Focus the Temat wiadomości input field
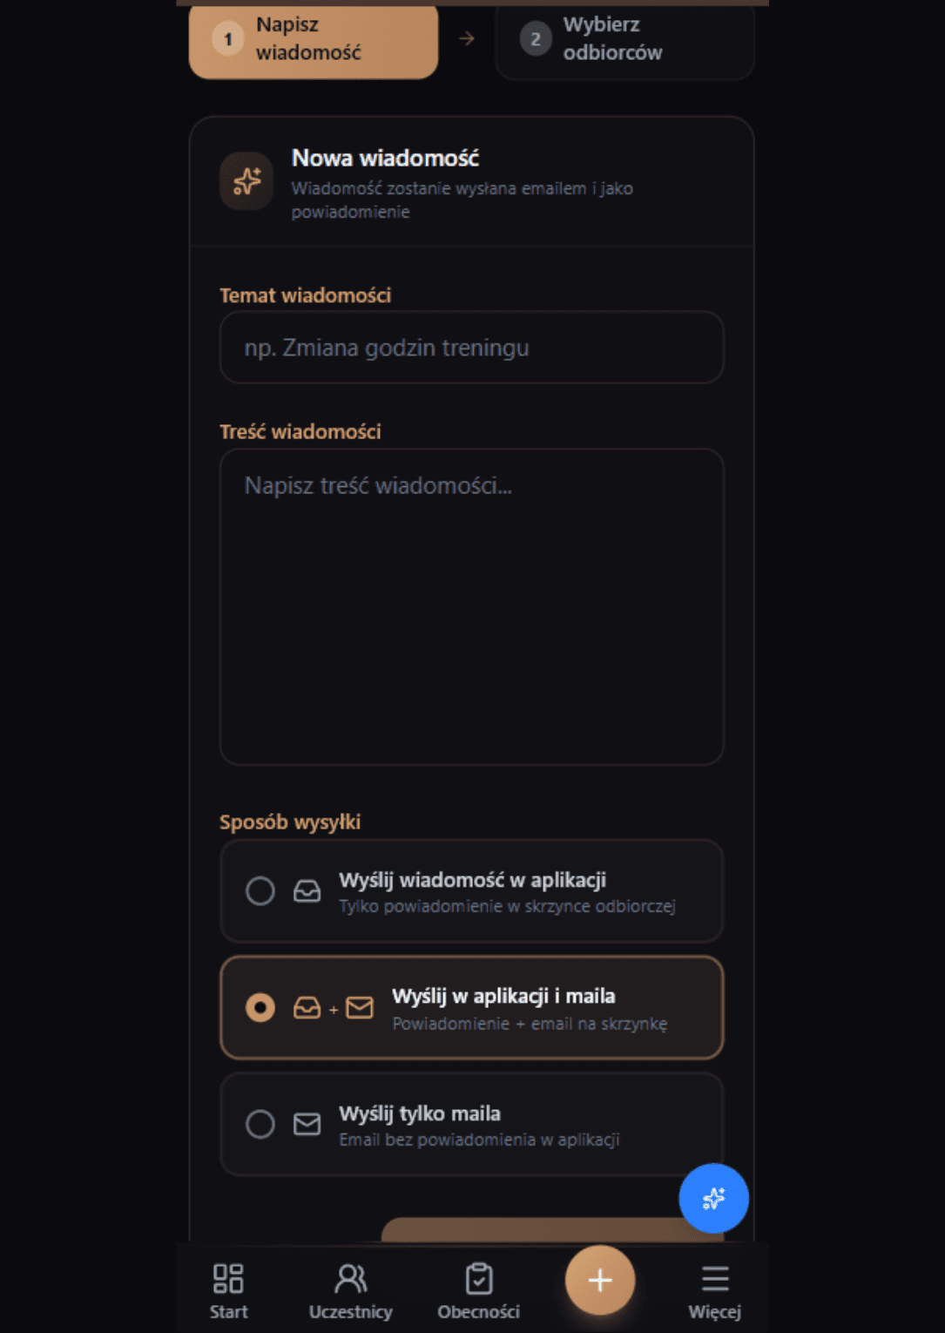The image size is (945, 1333). click(x=471, y=348)
